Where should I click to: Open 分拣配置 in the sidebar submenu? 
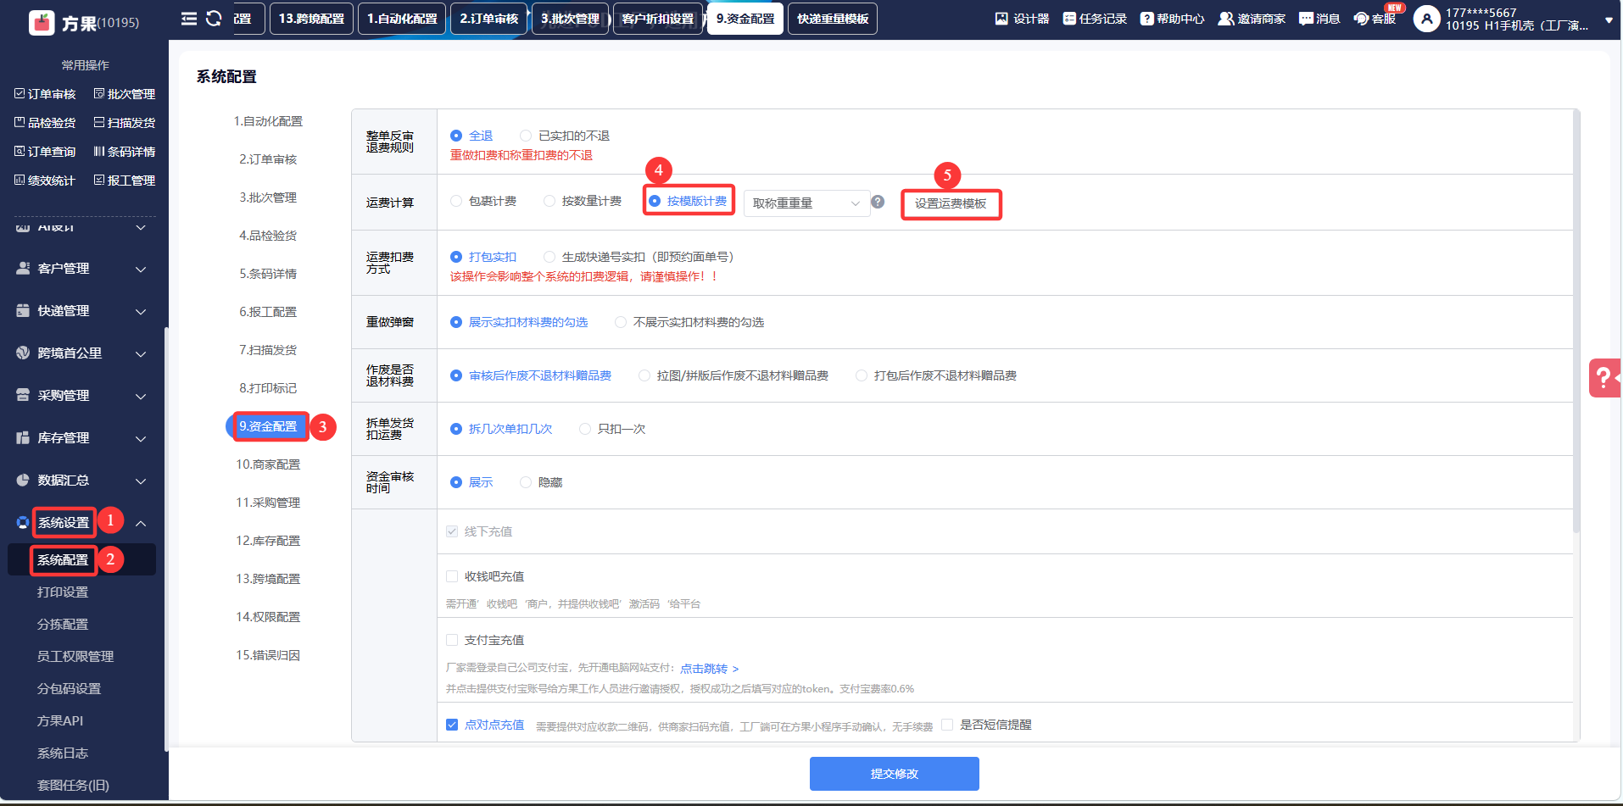click(x=63, y=625)
